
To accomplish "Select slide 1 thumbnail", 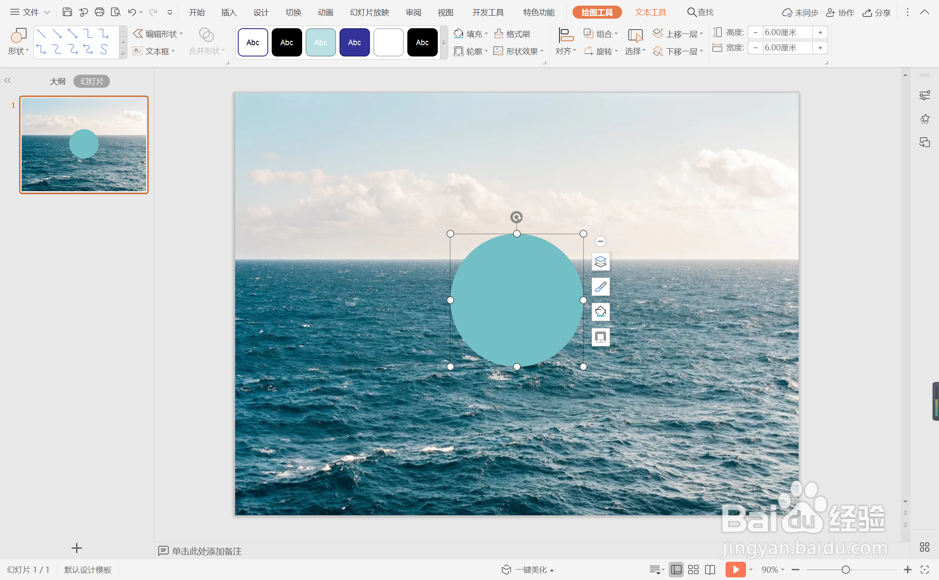I will [84, 145].
